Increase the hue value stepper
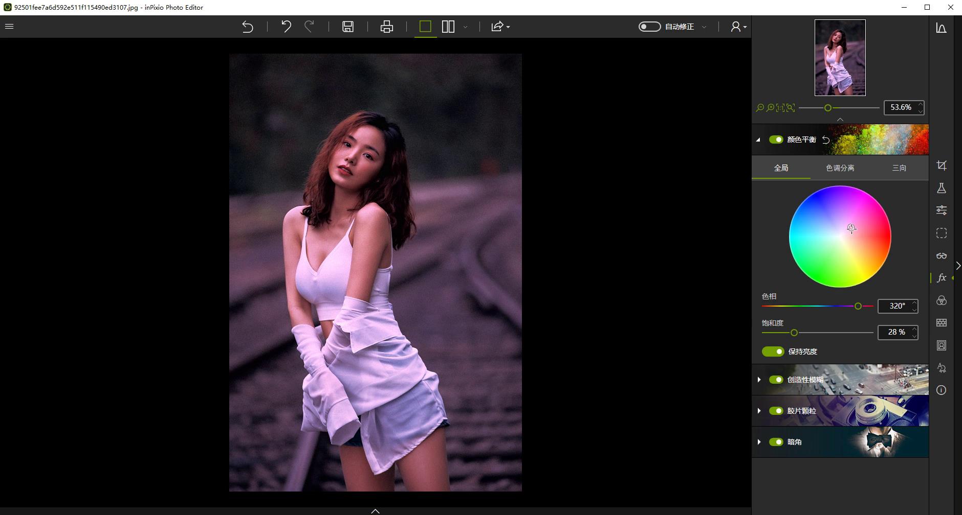Image resolution: width=962 pixels, height=515 pixels. (914, 303)
